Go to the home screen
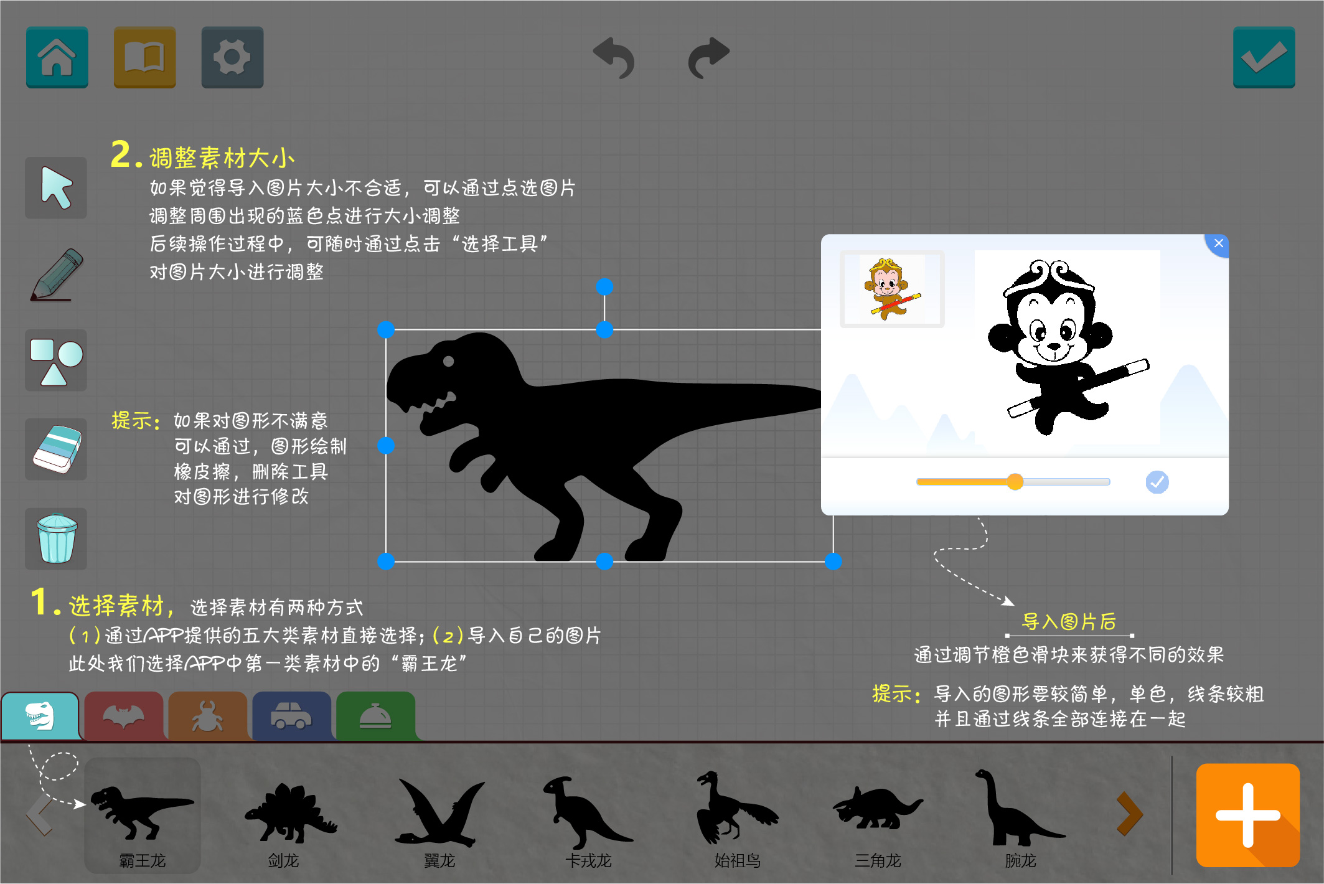The image size is (1324, 884). coord(57,57)
